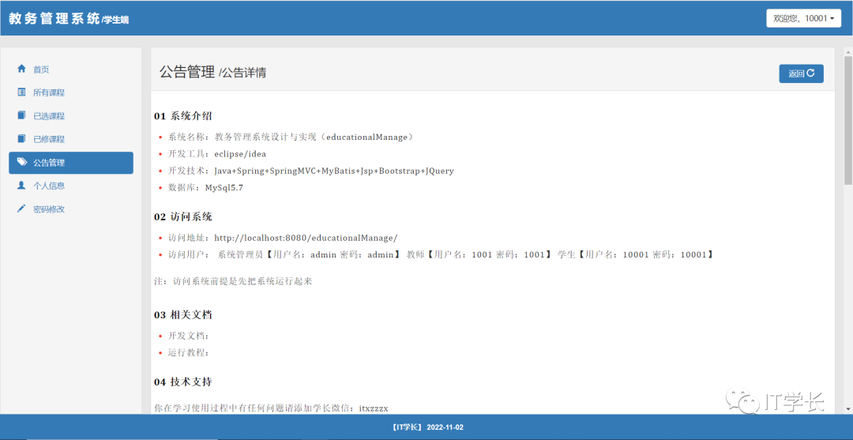This screenshot has height=440, width=853.
Task: Click the 系统名称 line
Action: pyautogui.click(x=291, y=137)
